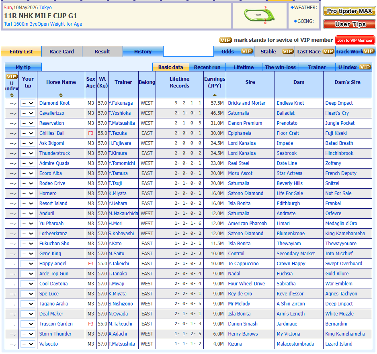Open Storm Thunder horse link
The height and width of the screenshot is (354, 377).
tap(55, 334)
